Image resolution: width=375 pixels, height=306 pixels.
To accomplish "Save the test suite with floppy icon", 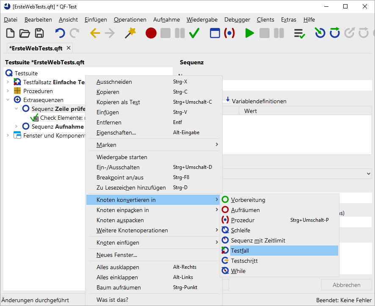I will 39,33.
